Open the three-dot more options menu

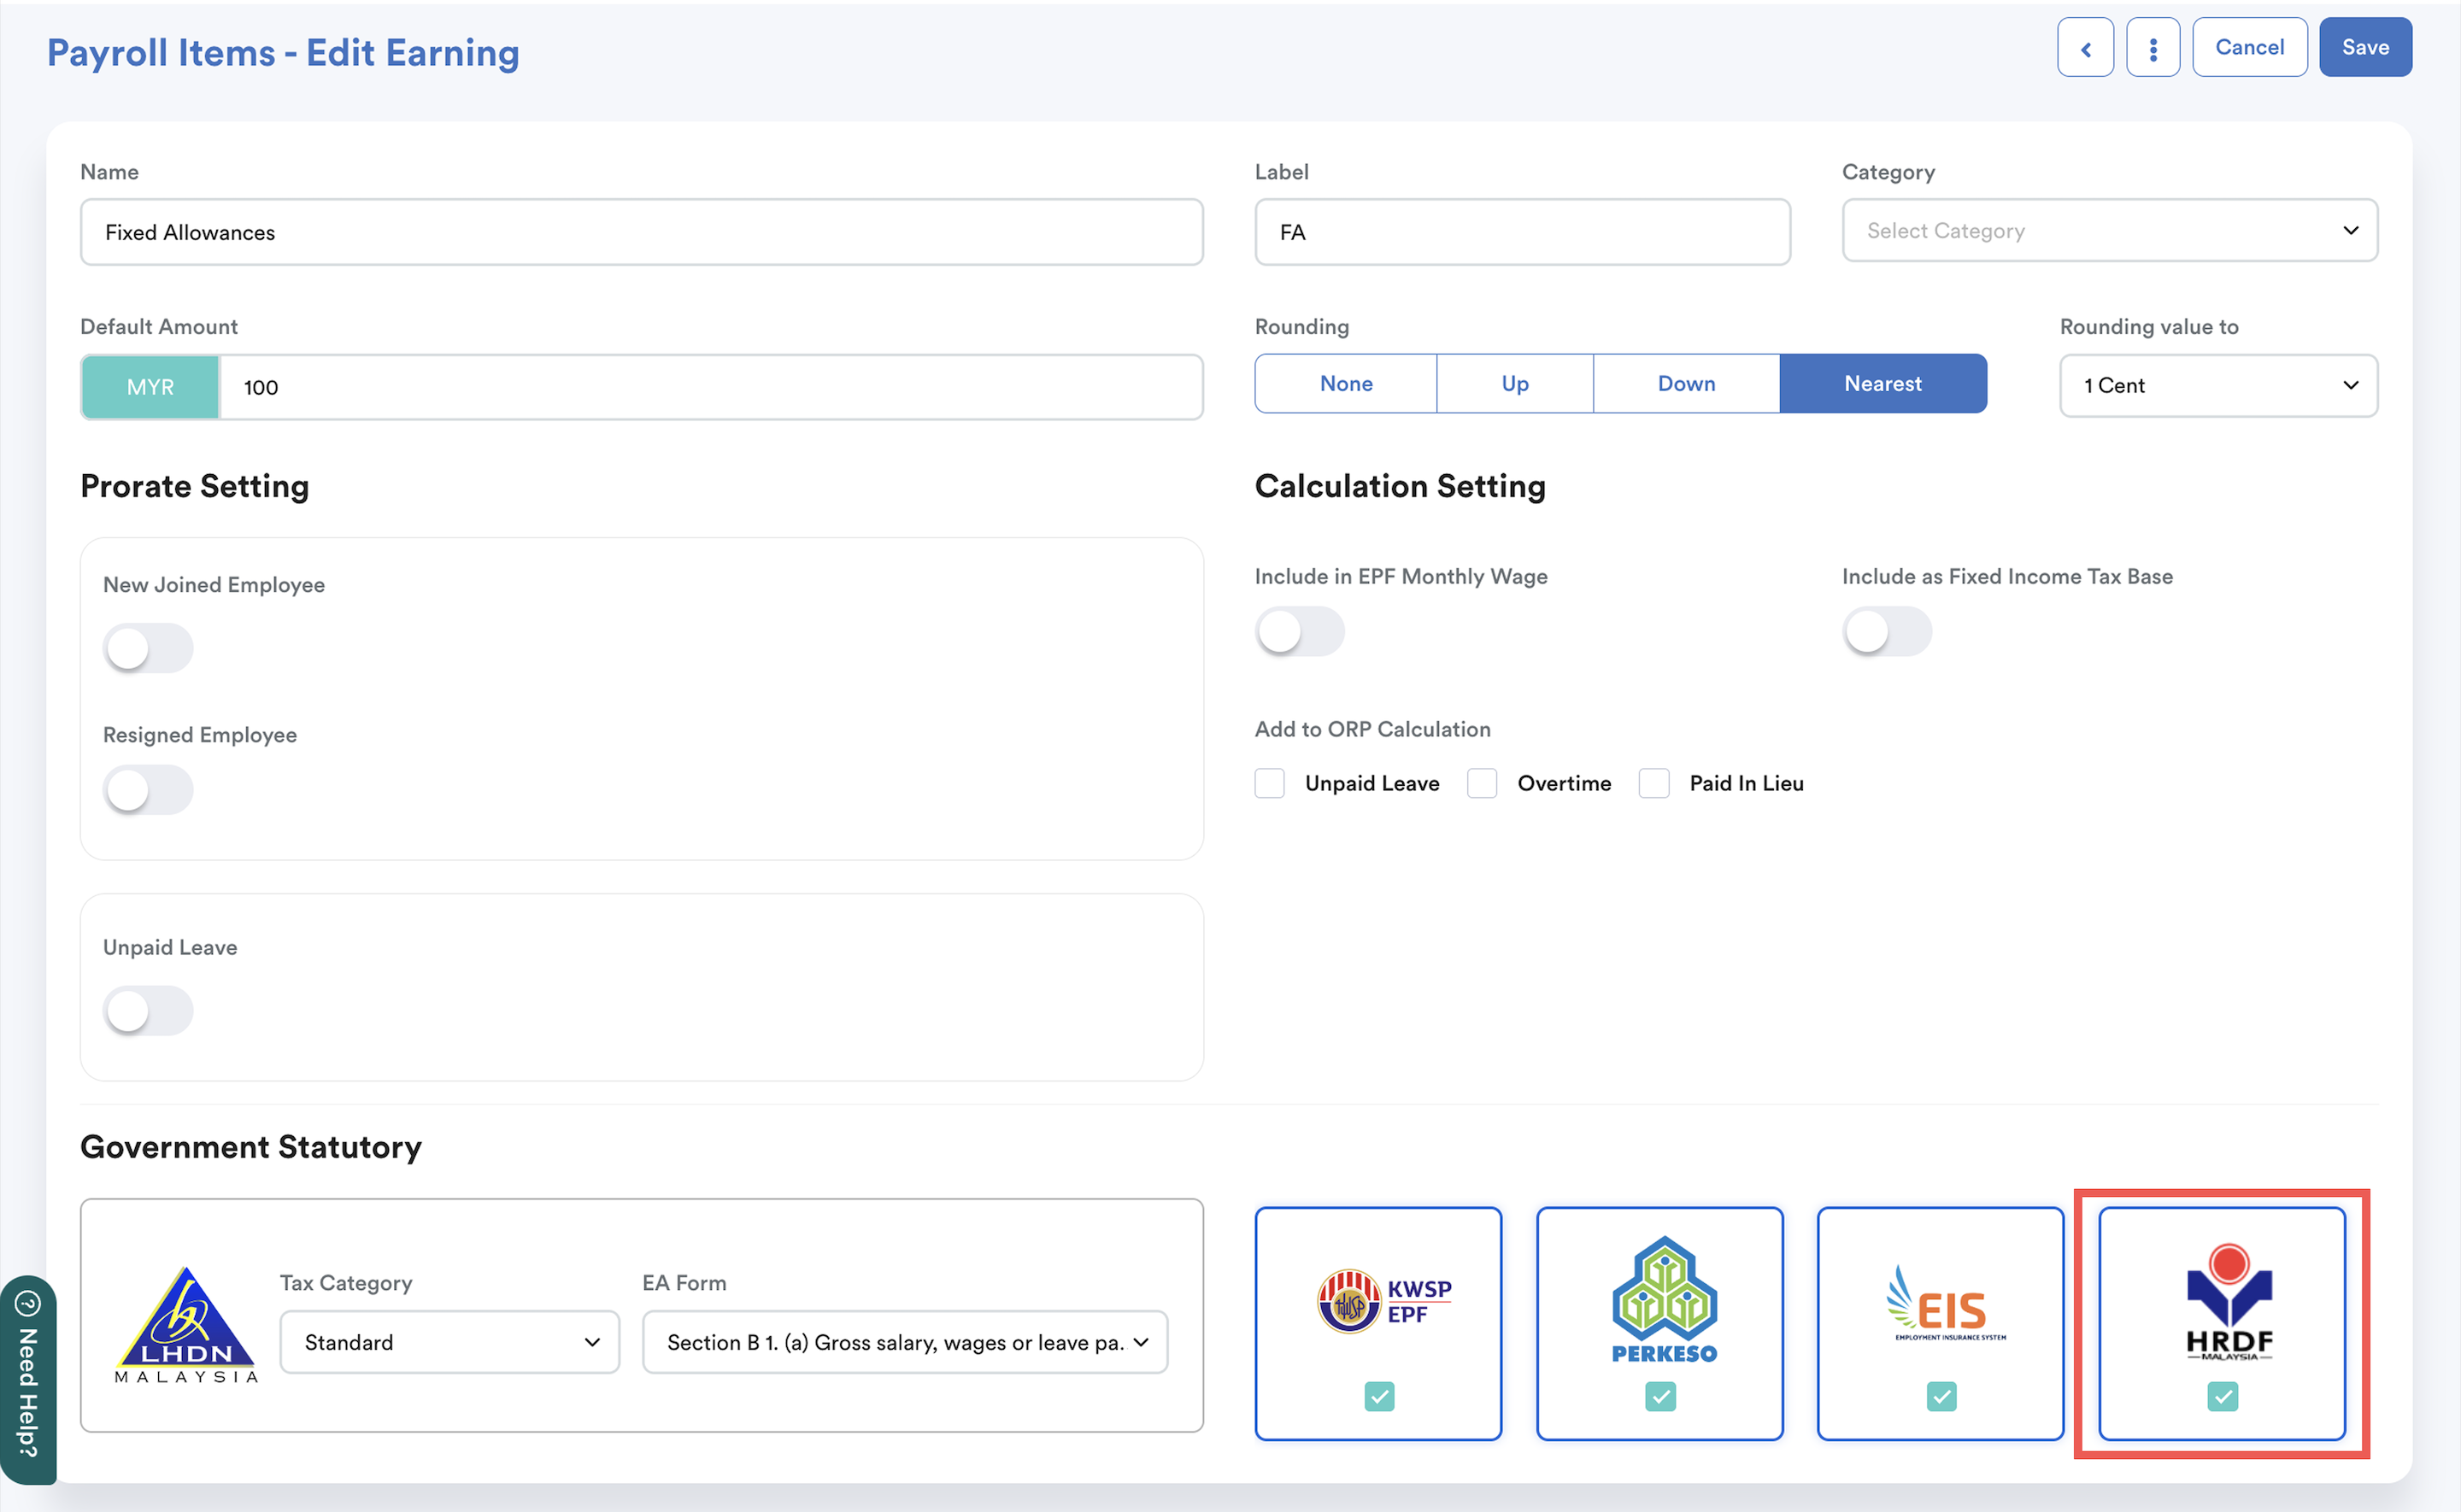click(x=2152, y=48)
